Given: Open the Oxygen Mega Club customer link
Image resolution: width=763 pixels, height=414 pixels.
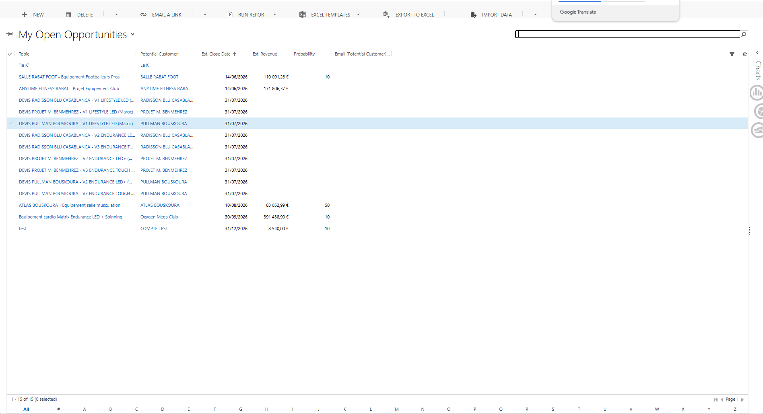Looking at the screenshot, I should pos(159,217).
